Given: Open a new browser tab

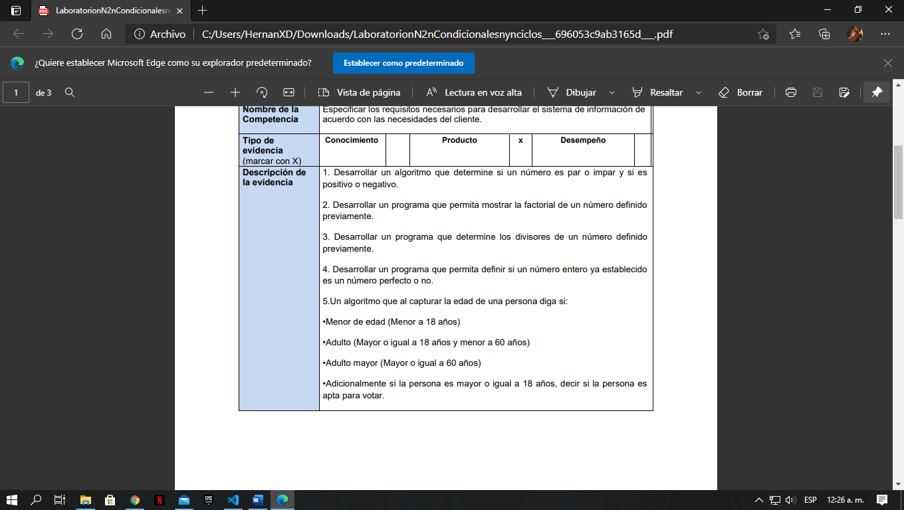Looking at the screenshot, I should (203, 11).
